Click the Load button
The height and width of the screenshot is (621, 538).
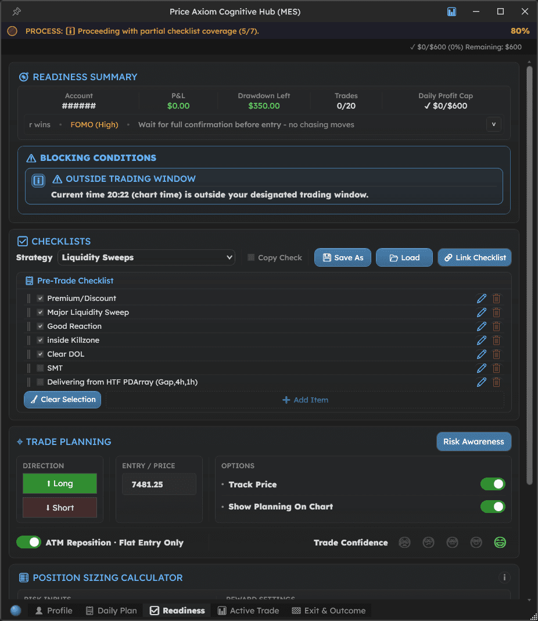click(x=404, y=257)
